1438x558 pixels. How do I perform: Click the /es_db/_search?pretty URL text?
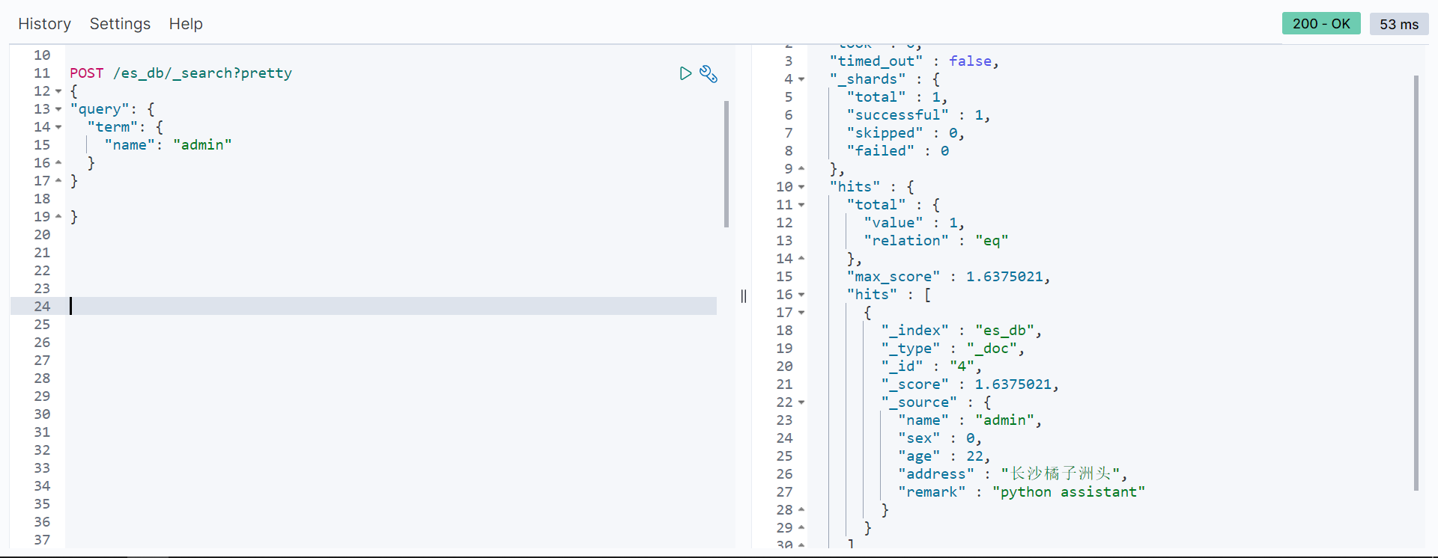202,73
